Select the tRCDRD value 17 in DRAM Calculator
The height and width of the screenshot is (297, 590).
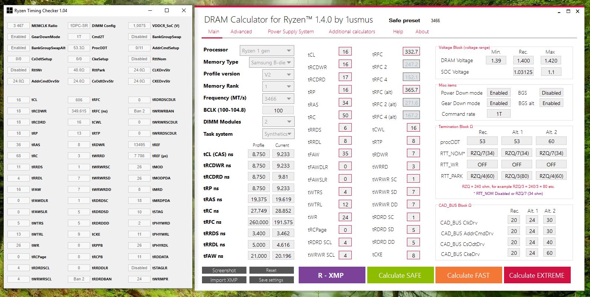click(x=345, y=77)
